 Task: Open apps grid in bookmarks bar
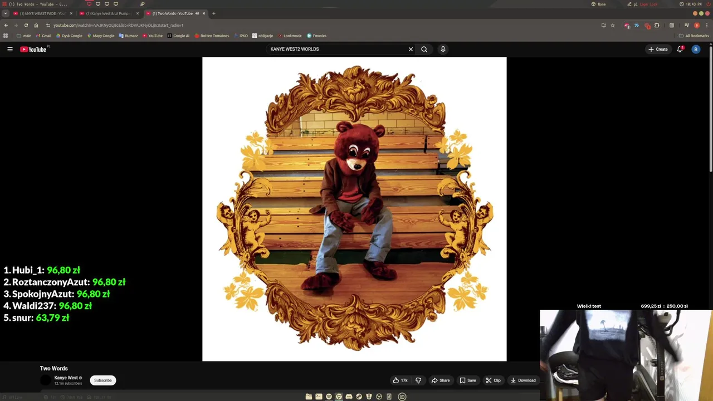pos(6,36)
